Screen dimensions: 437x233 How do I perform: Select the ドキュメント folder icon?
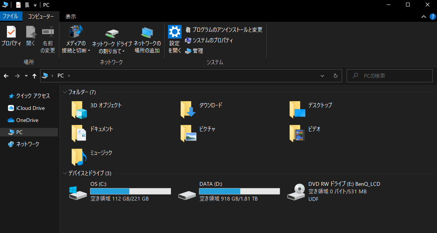pyautogui.click(x=79, y=133)
